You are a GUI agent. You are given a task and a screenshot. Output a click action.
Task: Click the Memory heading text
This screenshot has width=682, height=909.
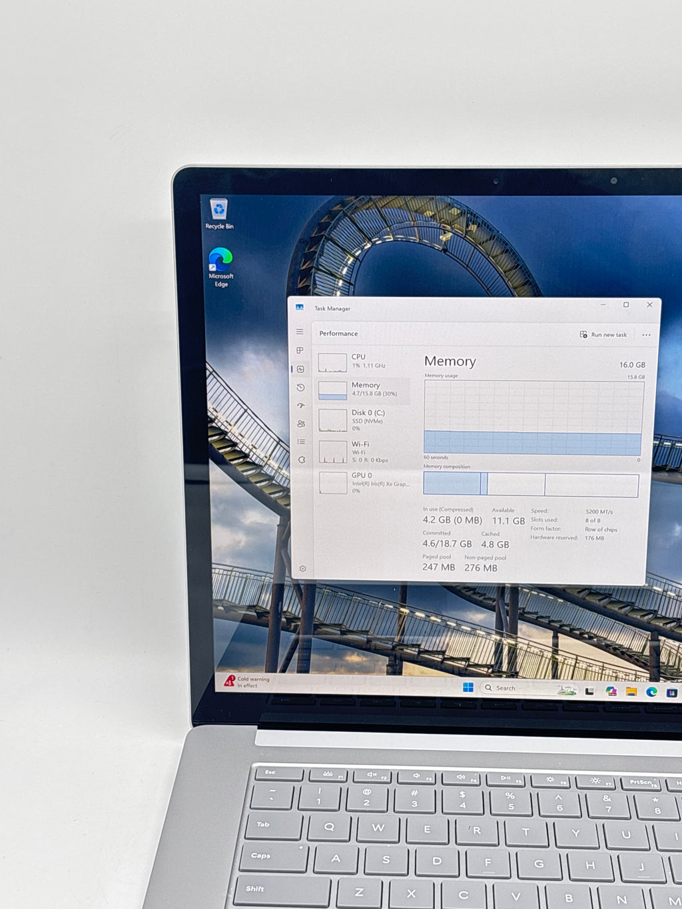point(450,362)
